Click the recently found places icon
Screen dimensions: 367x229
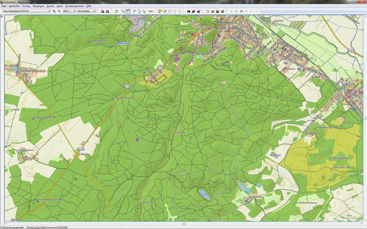pos(199,11)
